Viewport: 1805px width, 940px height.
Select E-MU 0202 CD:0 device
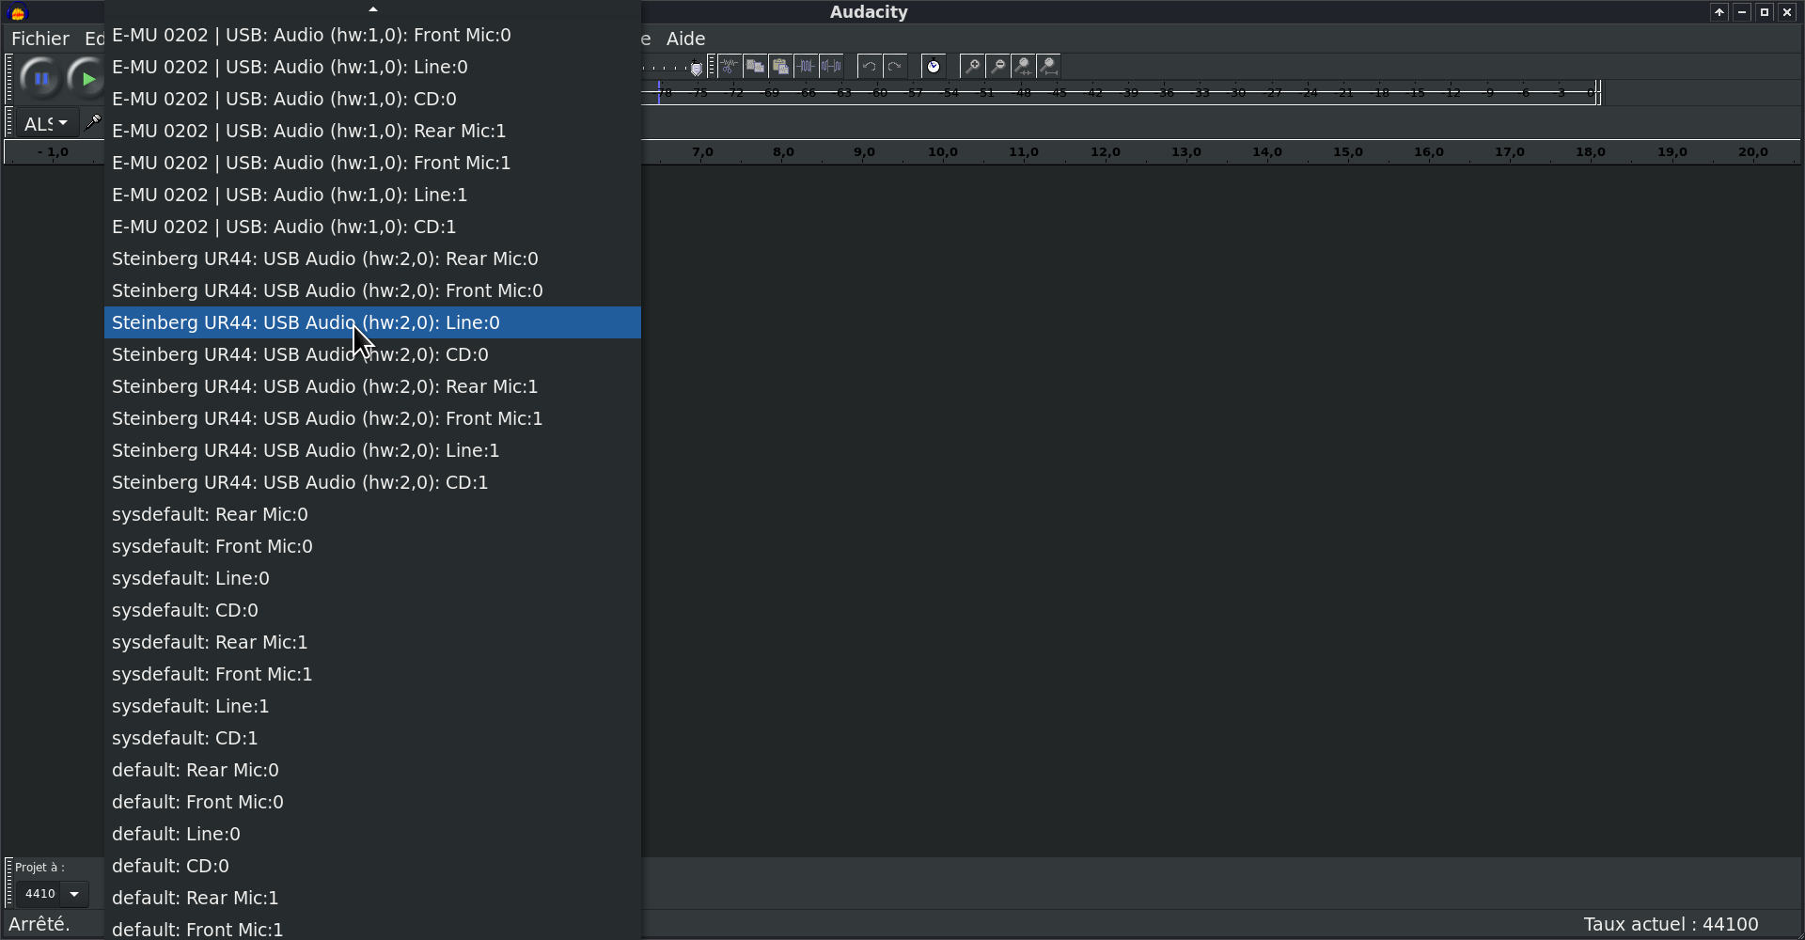tap(372, 99)
